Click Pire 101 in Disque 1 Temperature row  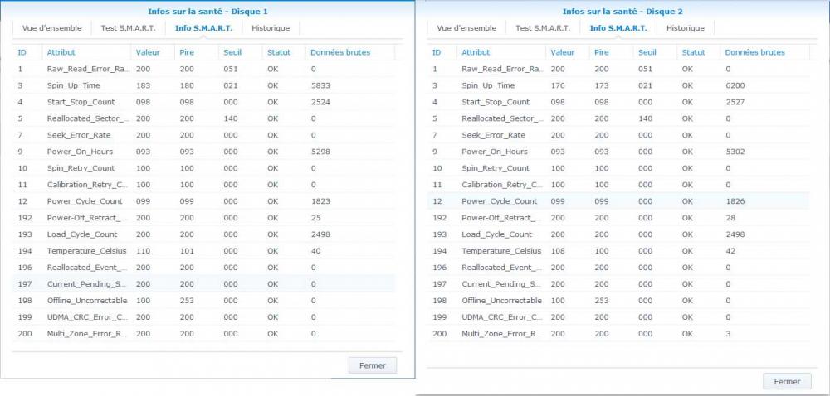pyautogui.click(x=187, y=251)
